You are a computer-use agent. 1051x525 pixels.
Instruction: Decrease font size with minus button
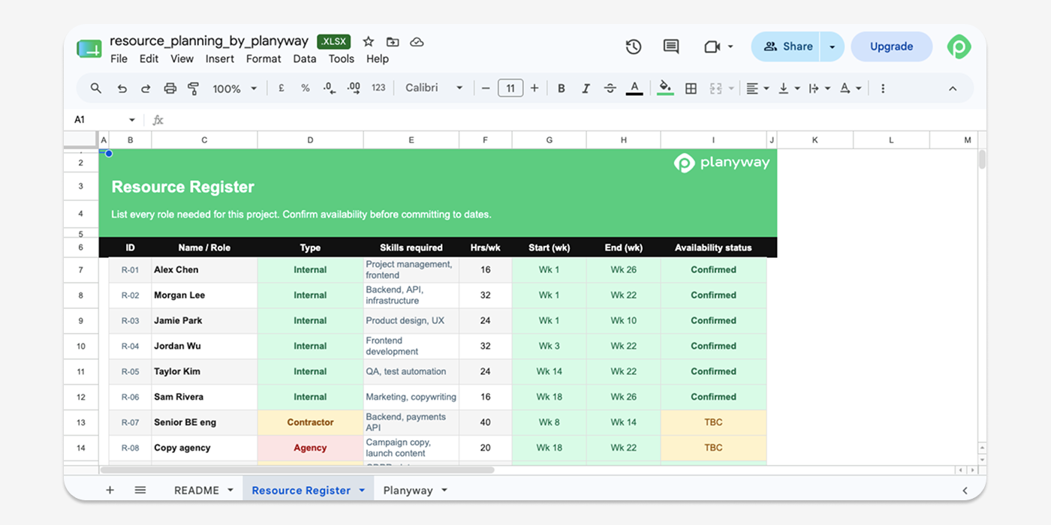point(486,88)
